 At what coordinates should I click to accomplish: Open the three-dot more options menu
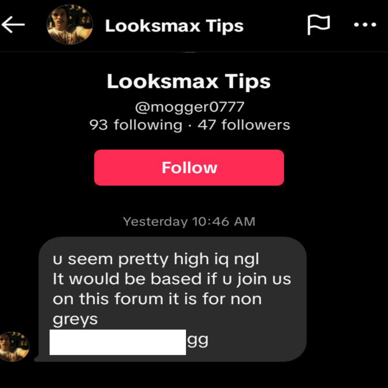pyautogui.click(x=365, y=25)
